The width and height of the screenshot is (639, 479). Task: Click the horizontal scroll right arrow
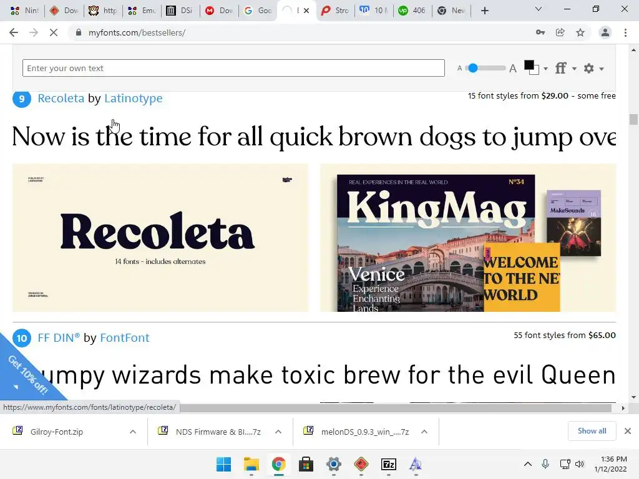tap(623, 408)
